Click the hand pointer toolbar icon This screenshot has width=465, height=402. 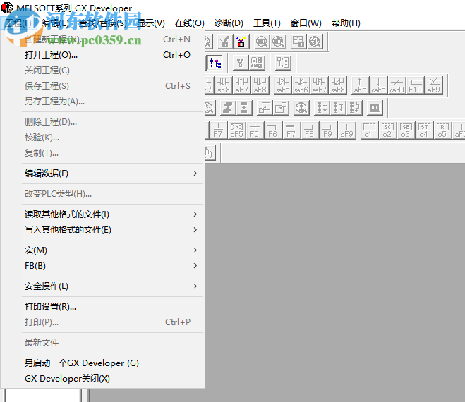[x=210, y=152]
